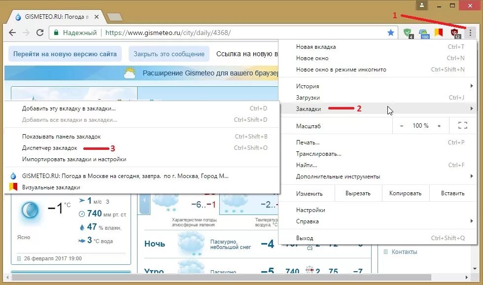483x285 pixels.
Task: Click the bookmark star icon in address bar
Action: [x=390, y=33]
